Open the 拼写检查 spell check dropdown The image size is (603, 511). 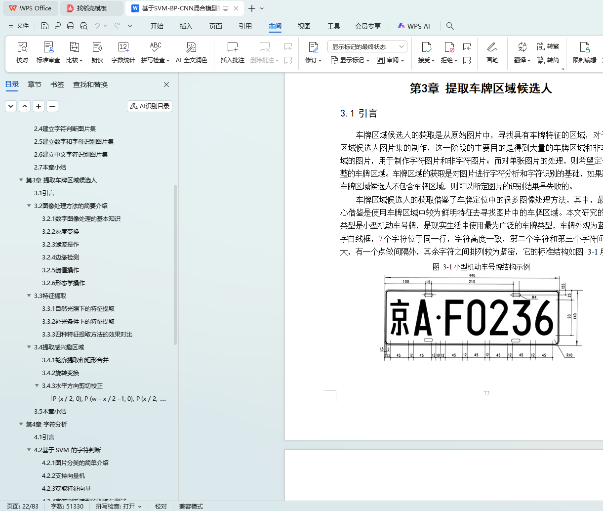[x=156, y=60]
